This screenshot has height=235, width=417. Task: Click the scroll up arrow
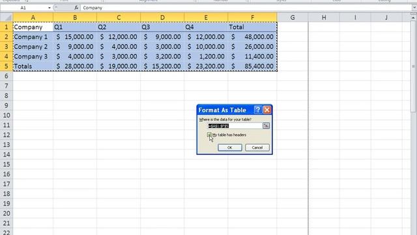(x=413, y=18)
